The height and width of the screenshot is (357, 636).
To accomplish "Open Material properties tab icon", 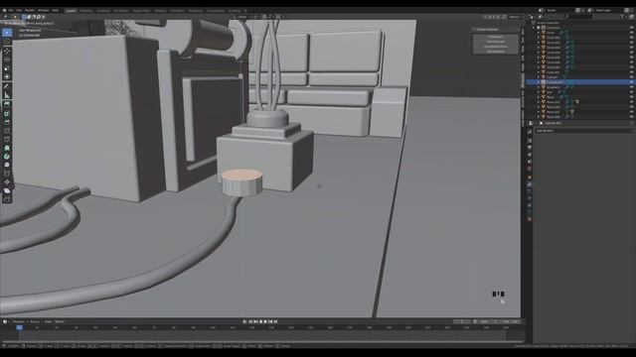I will tap(530, 219).
